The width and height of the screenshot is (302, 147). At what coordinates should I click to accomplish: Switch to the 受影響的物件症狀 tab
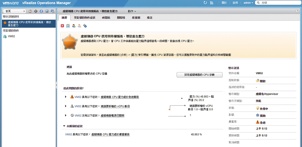[x=85, y=18]
